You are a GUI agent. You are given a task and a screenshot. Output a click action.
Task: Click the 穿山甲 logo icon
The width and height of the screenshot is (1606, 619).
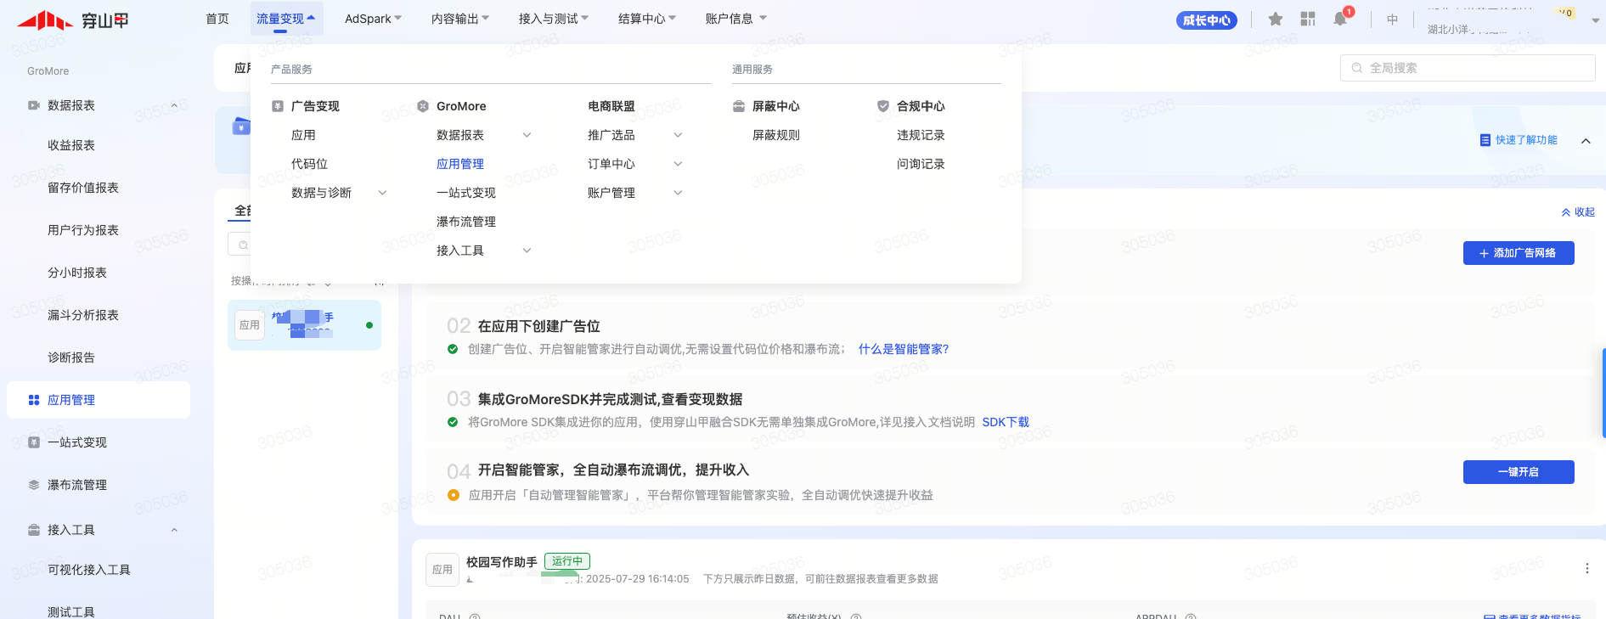pyautogui.click(x=44, y=20)
